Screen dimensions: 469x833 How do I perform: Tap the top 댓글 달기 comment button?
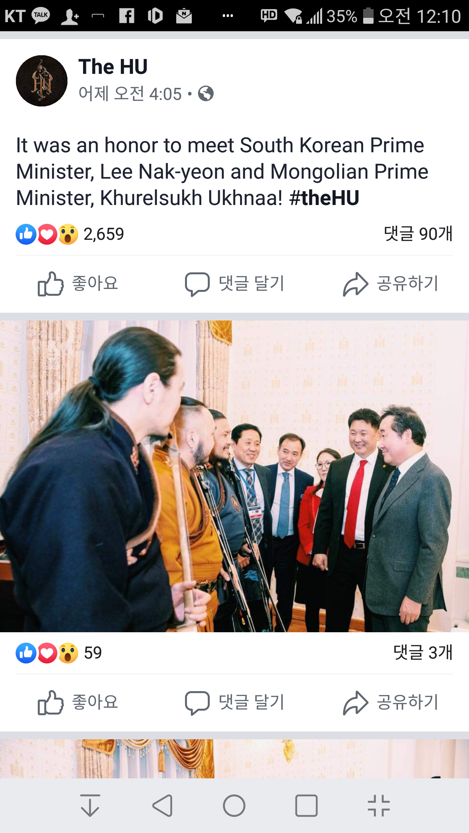click(x=234, y=283)
